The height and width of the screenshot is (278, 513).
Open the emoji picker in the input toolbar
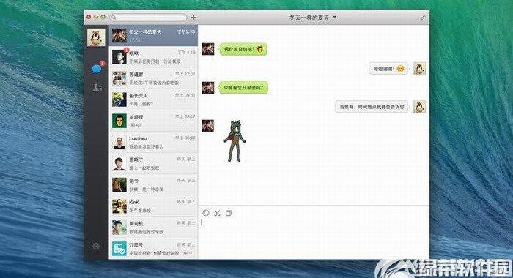click(x=206, y=213)
